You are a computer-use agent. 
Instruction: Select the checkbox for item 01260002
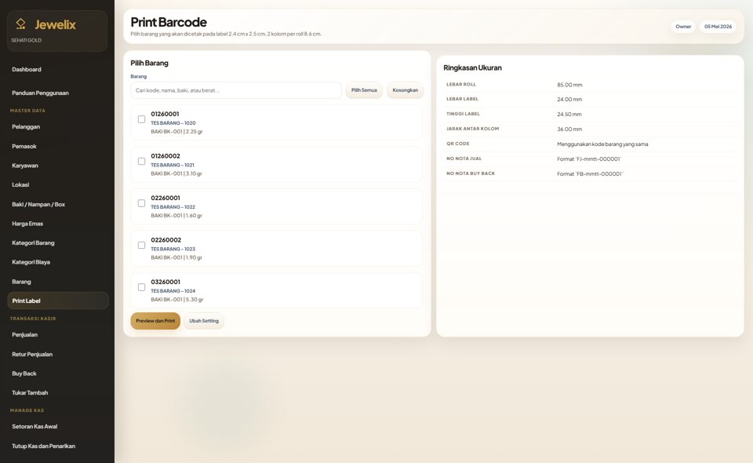click(x=142, y=162)
